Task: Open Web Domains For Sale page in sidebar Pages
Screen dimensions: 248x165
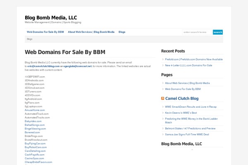Action: click(x=183, y=89)
